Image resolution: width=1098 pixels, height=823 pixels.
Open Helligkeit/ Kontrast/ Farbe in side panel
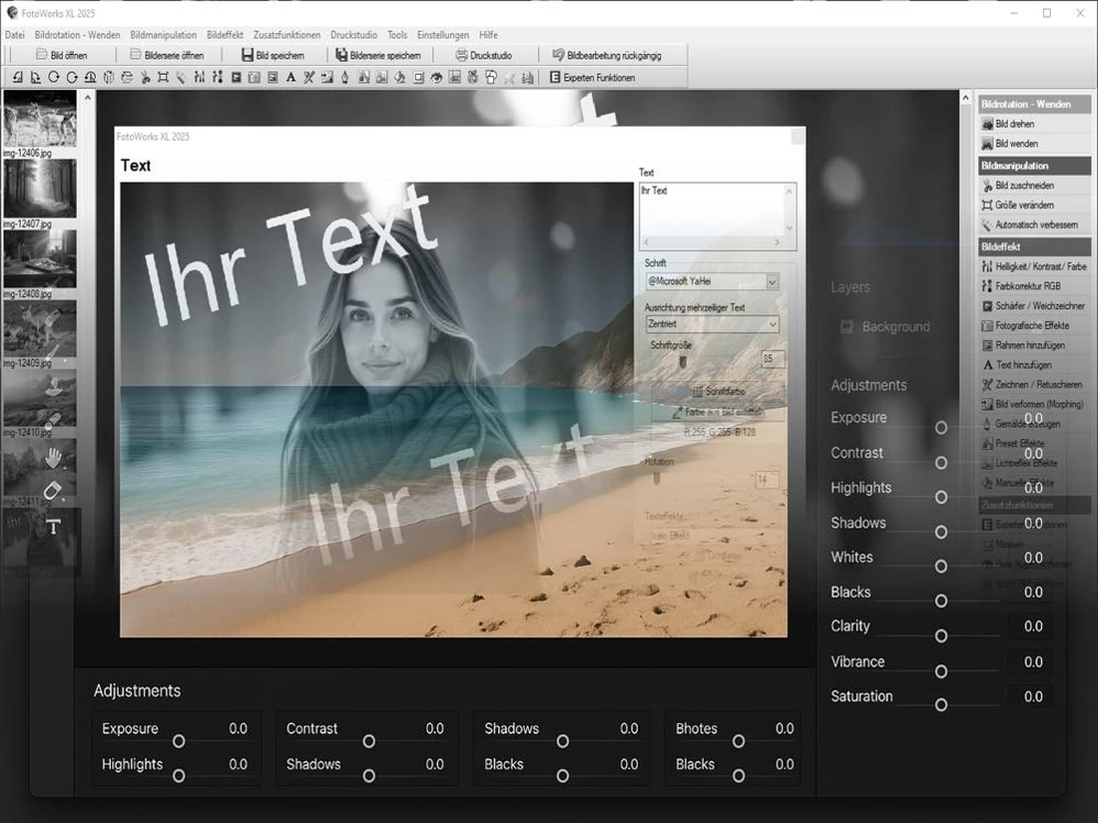[1034, 266]
